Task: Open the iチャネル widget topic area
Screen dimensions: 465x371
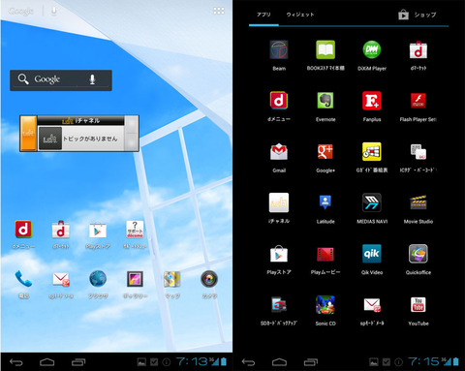Action: tap(80, 139)
